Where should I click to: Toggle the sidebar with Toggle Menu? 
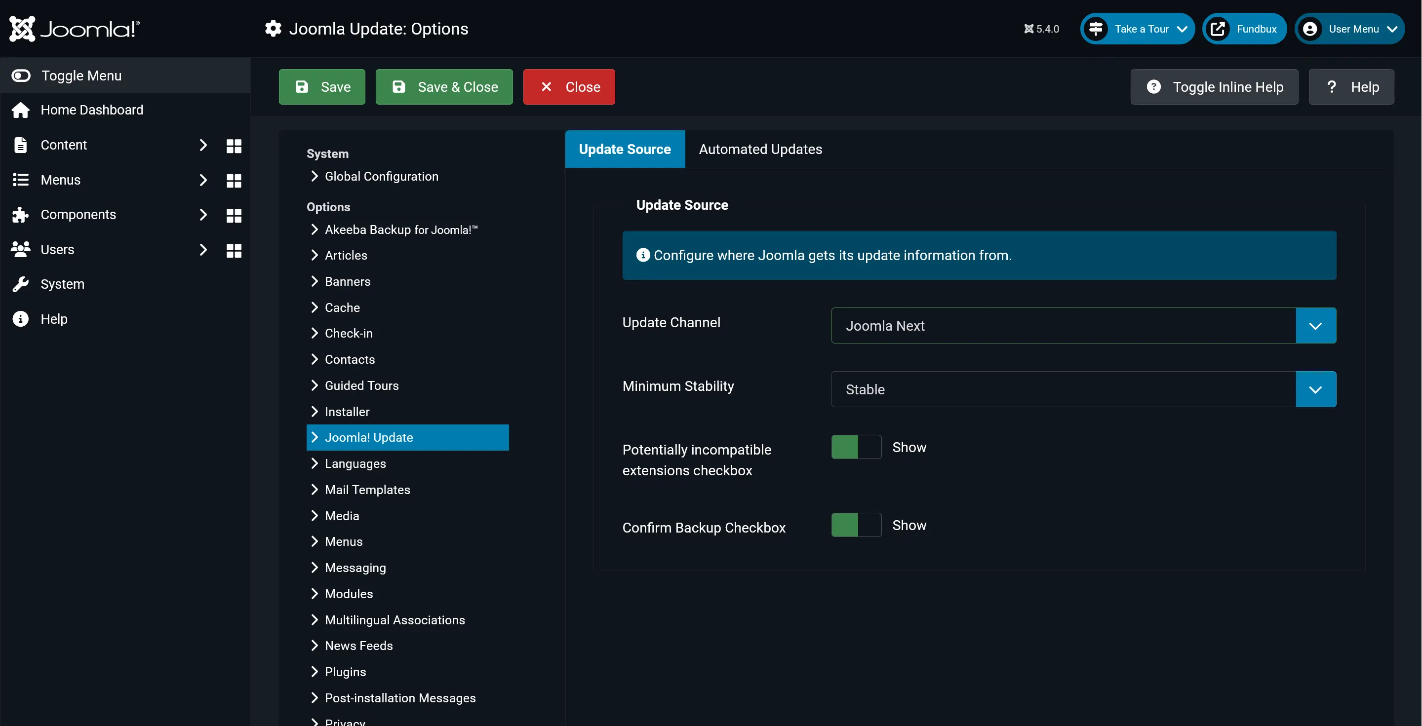pyautogui.click(x=66, y=76)
